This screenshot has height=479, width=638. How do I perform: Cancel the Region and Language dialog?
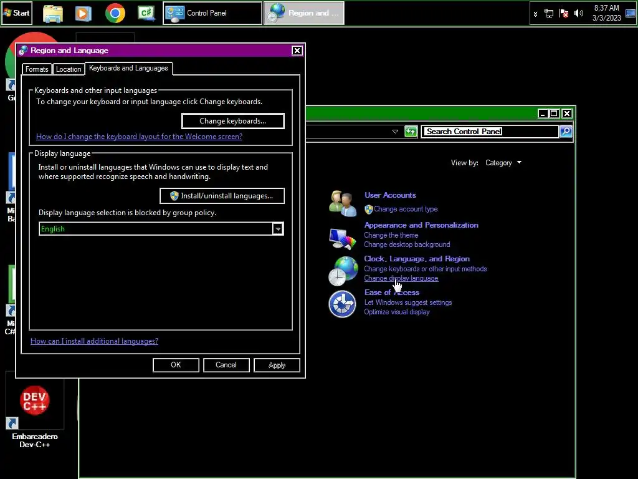coord(226,365)
